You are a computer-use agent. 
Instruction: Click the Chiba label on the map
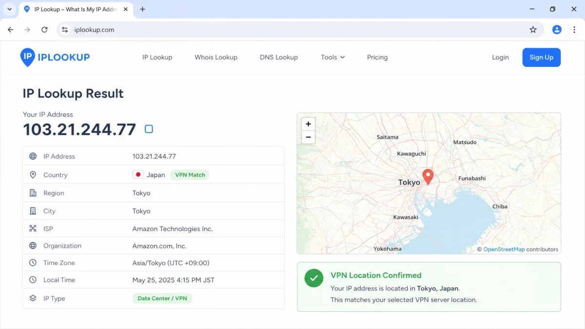coord(500,206)
